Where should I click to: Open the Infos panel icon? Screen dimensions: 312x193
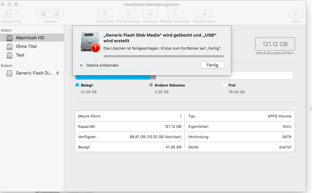click(x=296, y=14)
